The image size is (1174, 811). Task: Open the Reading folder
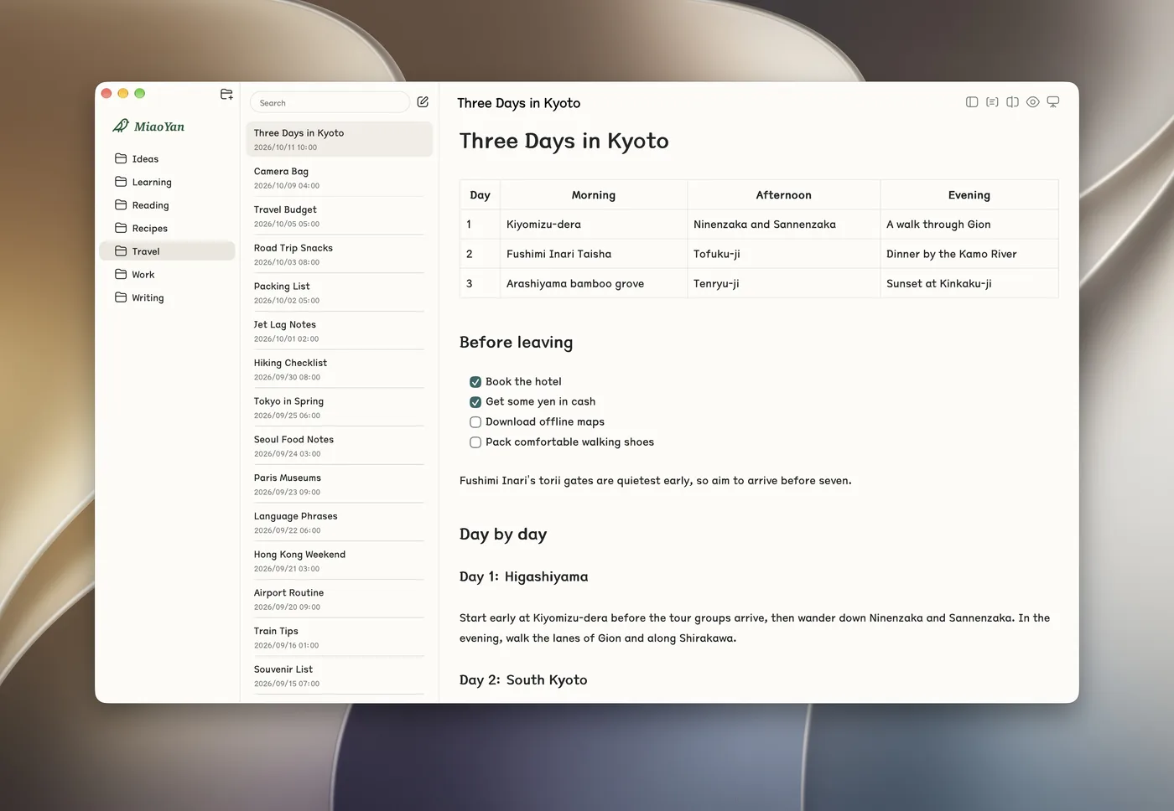coord(167,205)
